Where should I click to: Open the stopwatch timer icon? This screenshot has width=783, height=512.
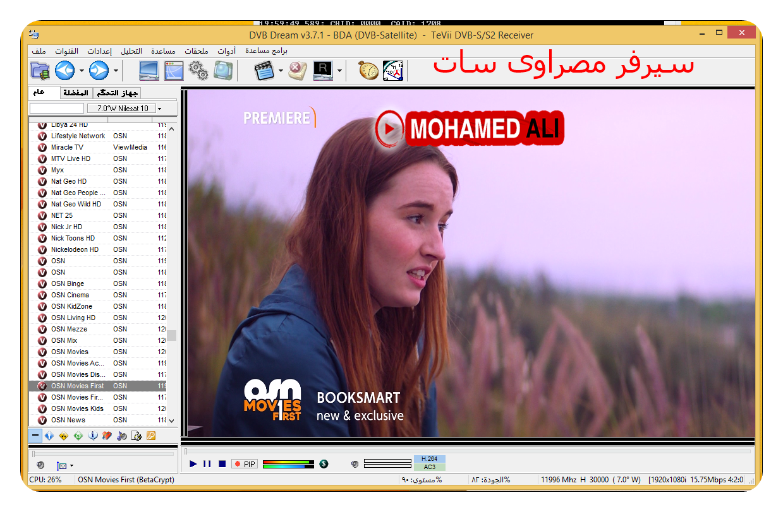(x=368, y=71)
